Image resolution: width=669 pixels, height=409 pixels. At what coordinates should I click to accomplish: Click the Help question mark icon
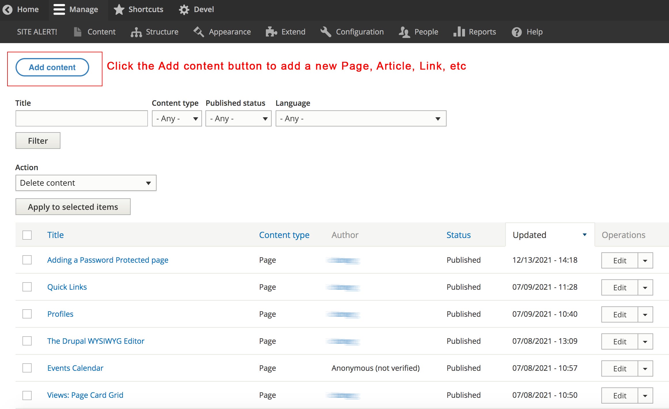(516, 32)
